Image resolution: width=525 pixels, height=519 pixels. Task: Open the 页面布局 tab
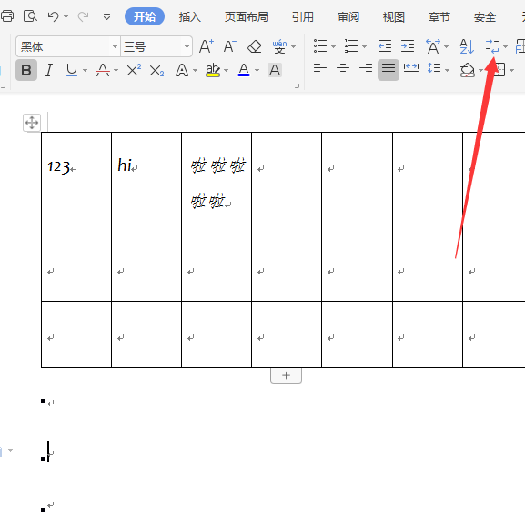pos(246,16)
